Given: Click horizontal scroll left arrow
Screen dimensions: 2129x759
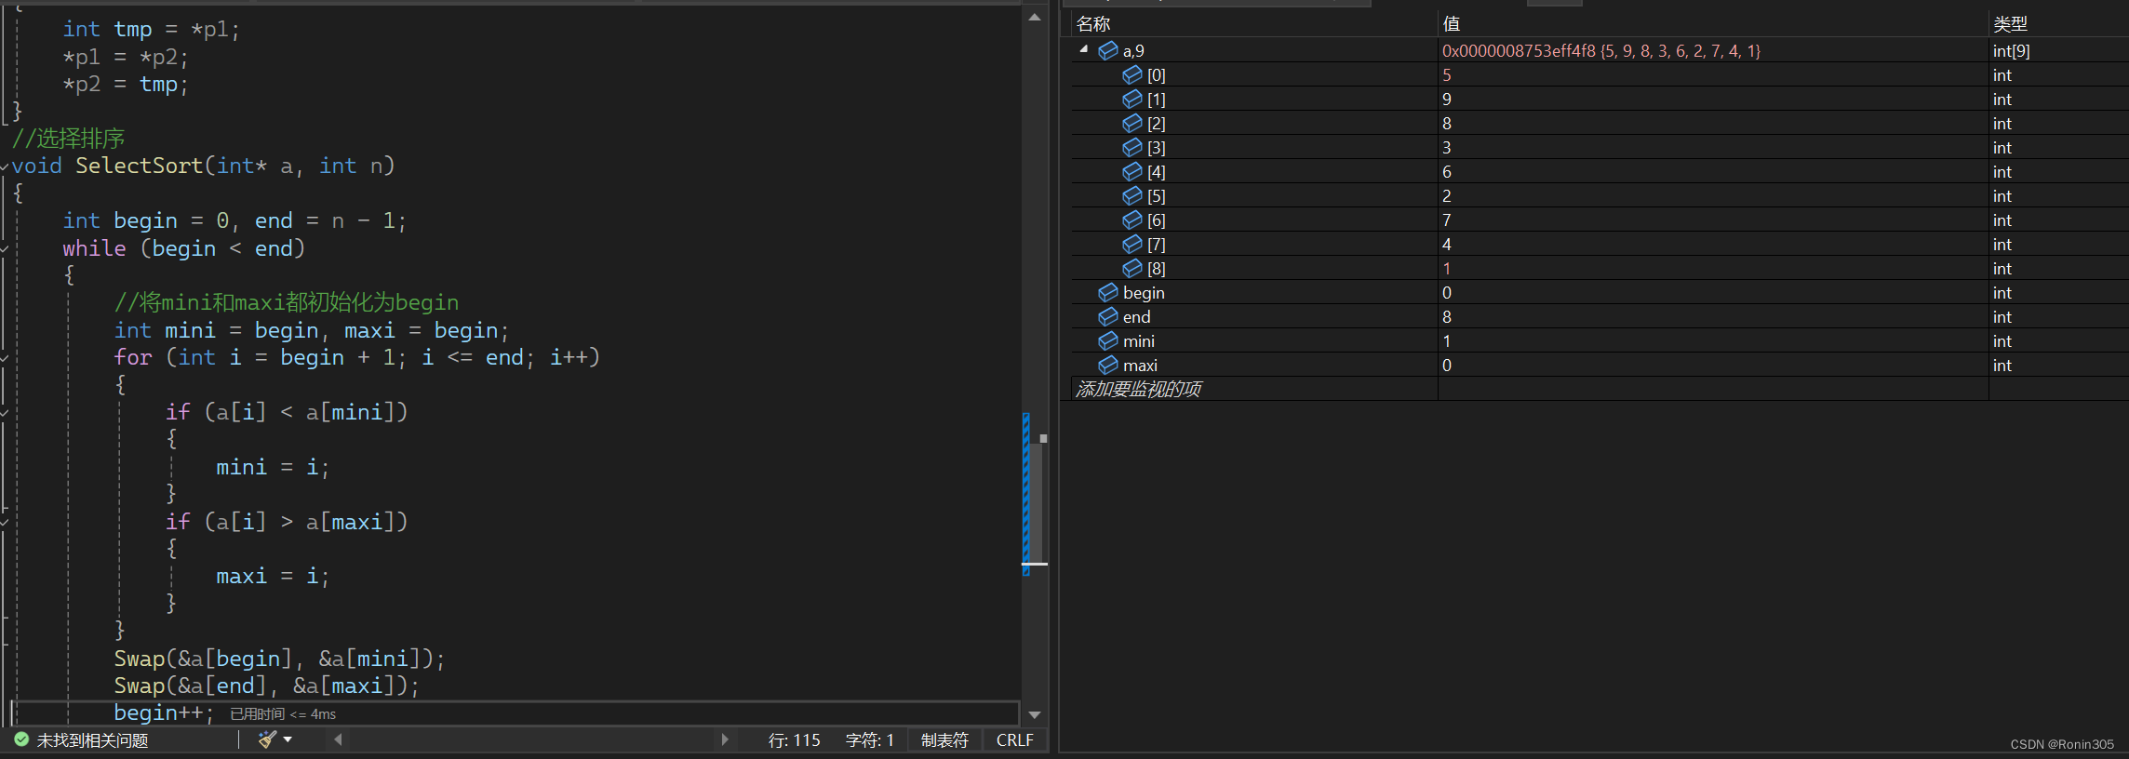Looking at the screenshot, I should pos(338,739).
